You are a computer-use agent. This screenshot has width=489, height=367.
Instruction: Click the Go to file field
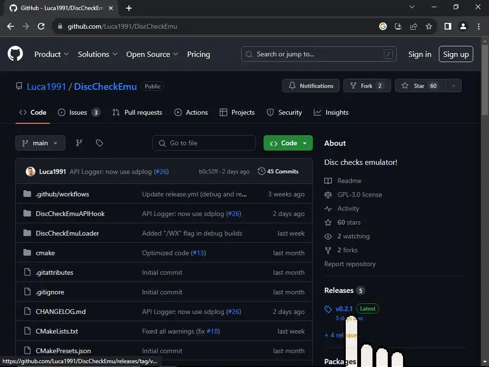click(204, 143)
